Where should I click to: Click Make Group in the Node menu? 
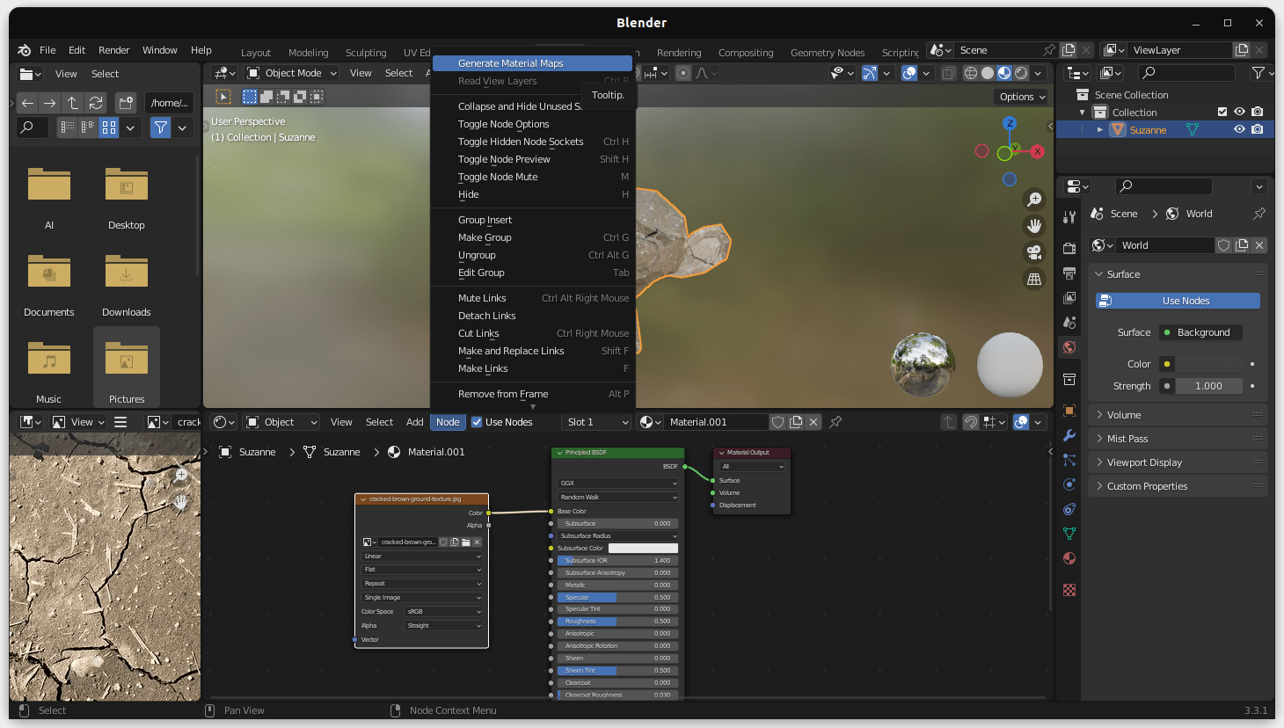532,237
